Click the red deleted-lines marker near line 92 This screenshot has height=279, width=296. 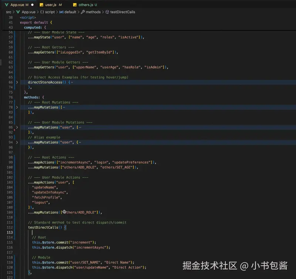[14, 130]
